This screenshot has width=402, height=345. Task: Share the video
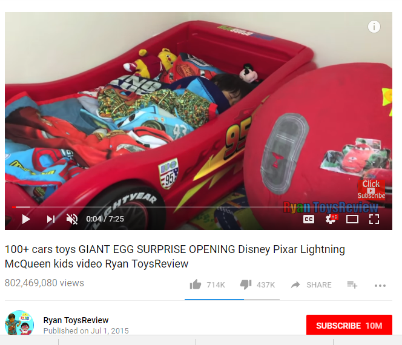pos(311,284)
